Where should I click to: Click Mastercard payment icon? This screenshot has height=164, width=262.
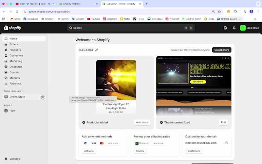[102, 143]
